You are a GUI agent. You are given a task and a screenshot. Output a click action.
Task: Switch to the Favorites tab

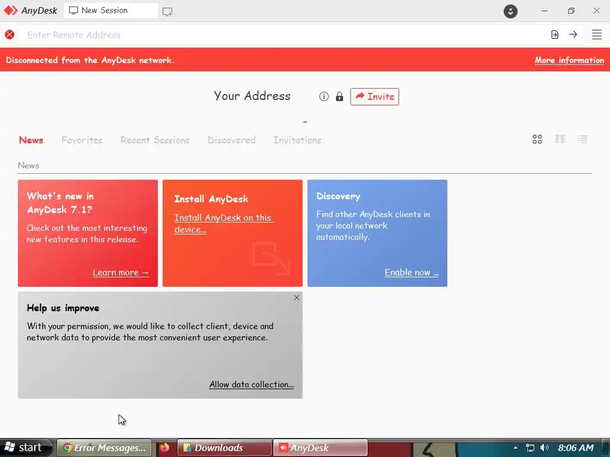pyautogui.click(x=82, y=140)
